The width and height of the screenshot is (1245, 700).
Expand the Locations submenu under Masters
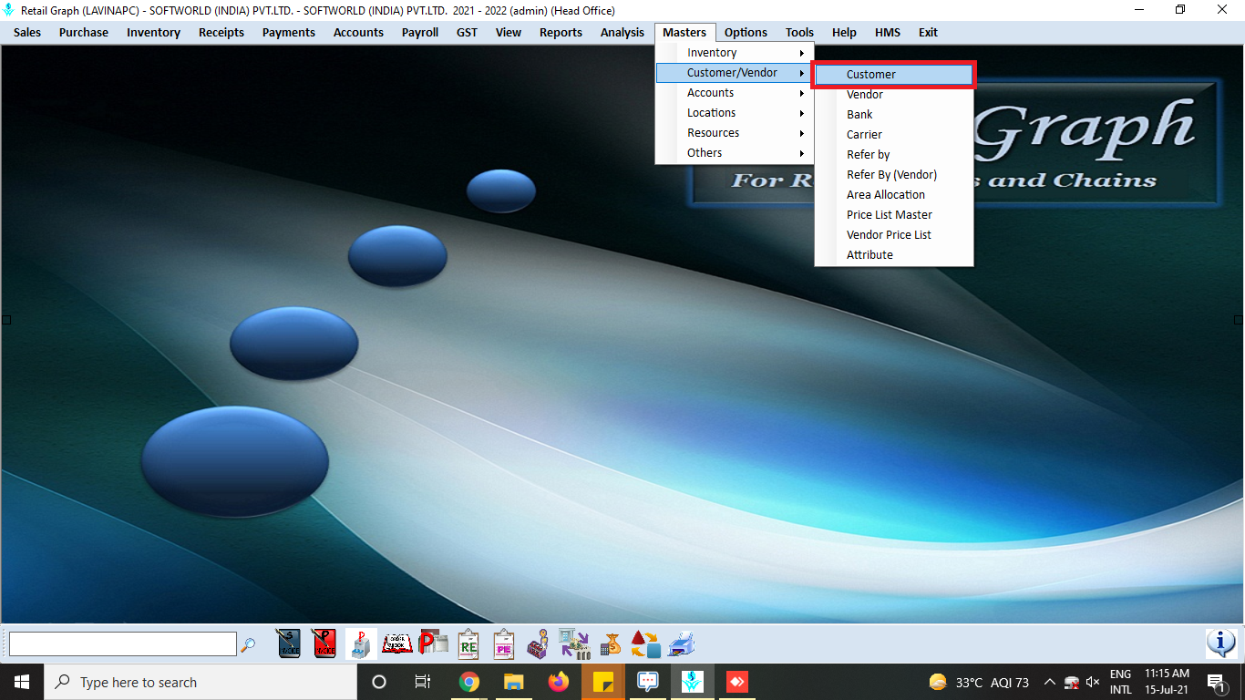click(734, 113)
